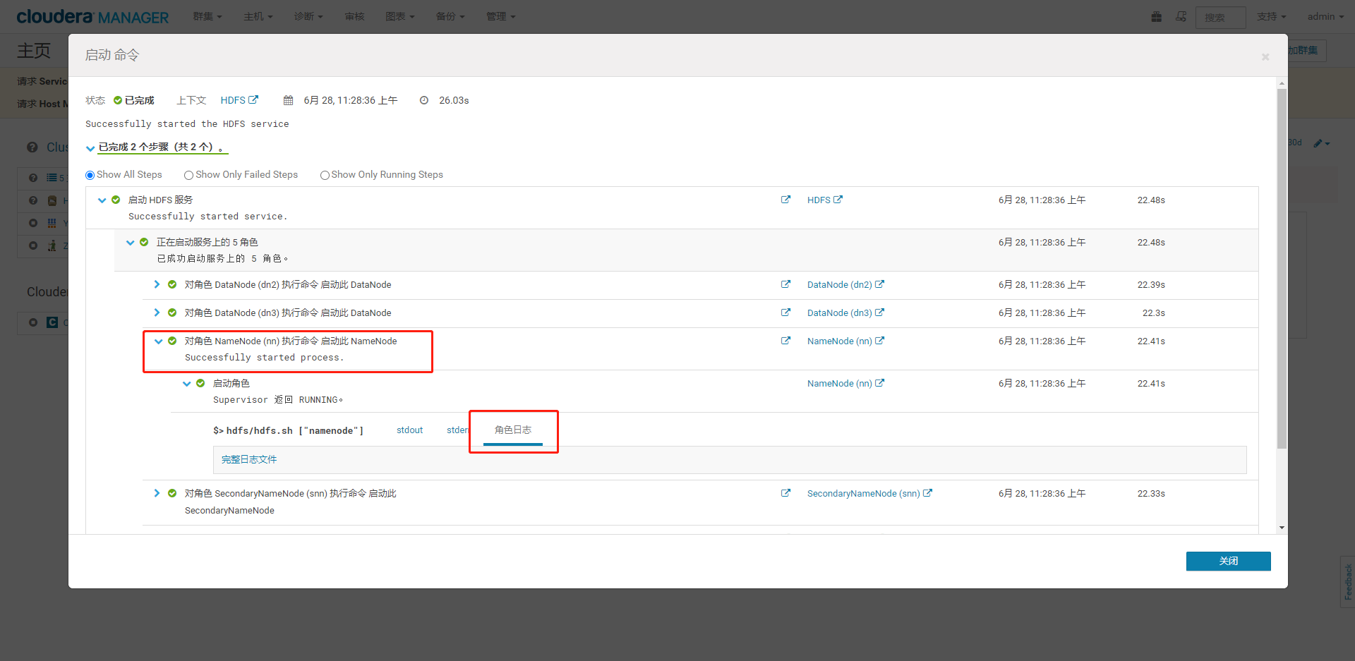1355x661 pixels.
Task: Open NameNode (nn) link in 启动角色 row
Action: (845, 383)
